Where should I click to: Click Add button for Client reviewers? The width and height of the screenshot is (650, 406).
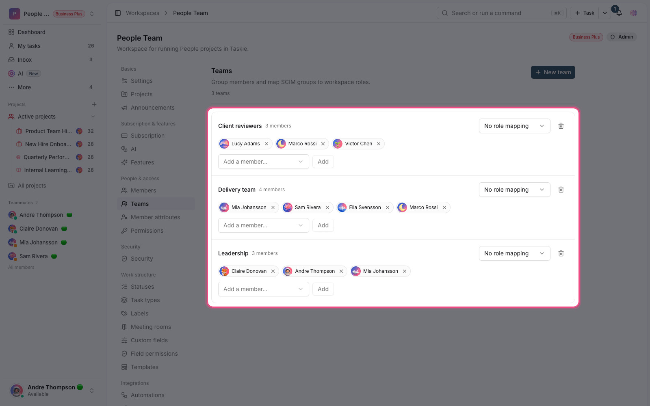coord(323,162)
